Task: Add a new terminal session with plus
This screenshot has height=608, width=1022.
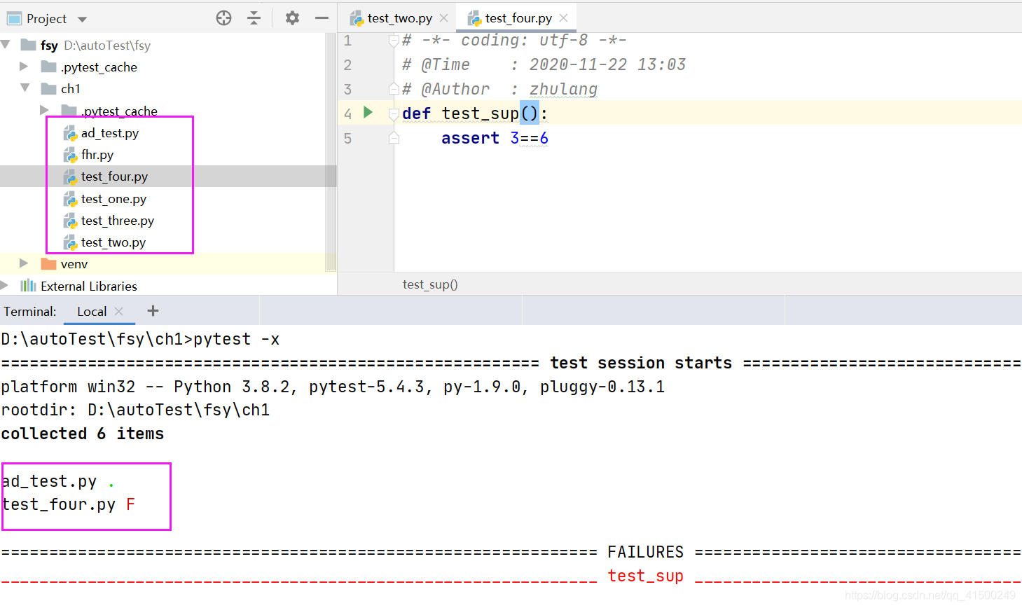Action: (153, 310)
